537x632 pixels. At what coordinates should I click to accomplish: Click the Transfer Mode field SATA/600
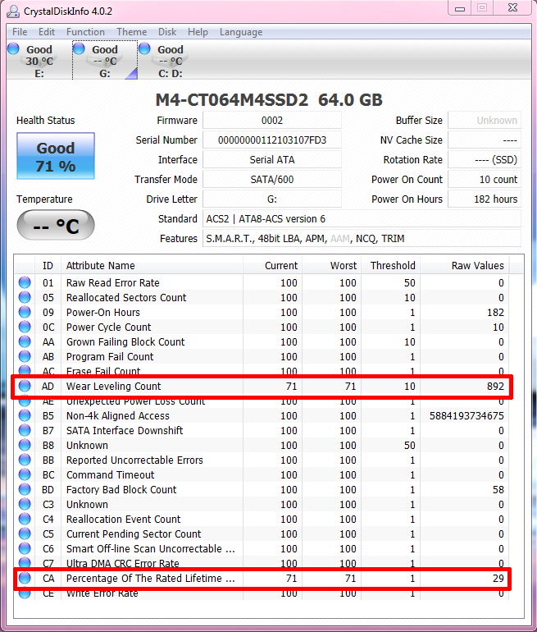pos(272,180)
